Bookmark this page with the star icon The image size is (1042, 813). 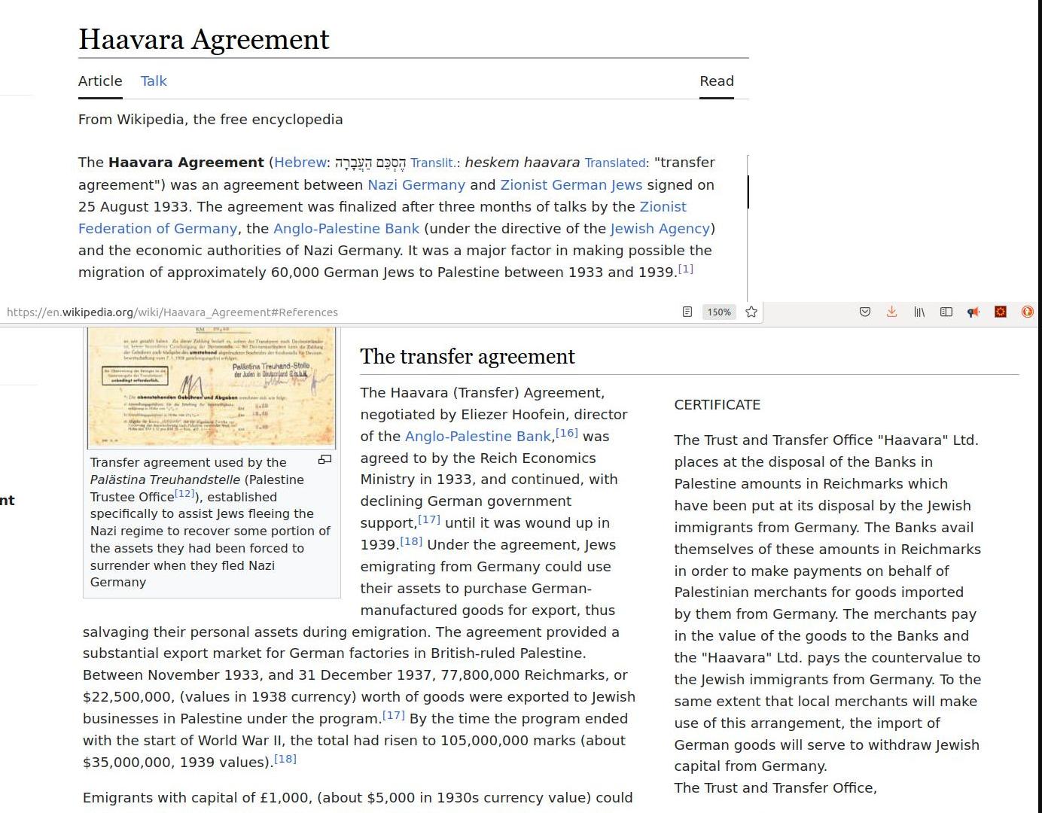[751, 312]
